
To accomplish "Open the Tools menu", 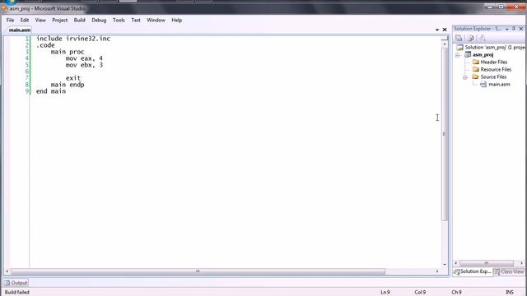I will coord(119,20).
